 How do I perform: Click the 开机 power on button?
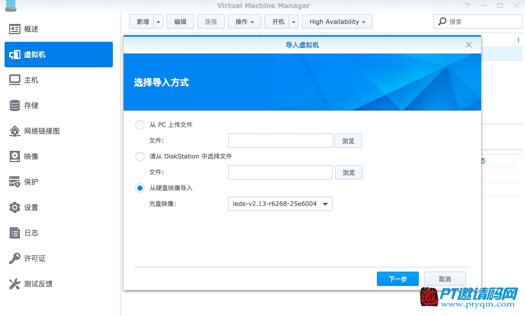pyautogui.click(x=277, y=22)
